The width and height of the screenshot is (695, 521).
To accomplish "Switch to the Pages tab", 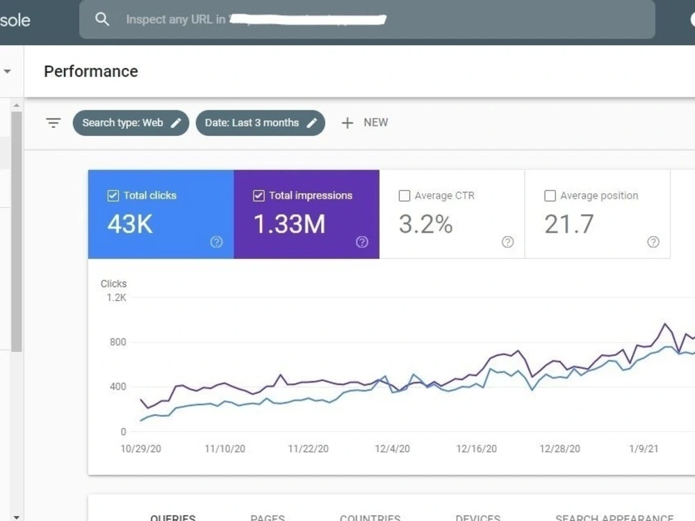I will coord(268,518).
